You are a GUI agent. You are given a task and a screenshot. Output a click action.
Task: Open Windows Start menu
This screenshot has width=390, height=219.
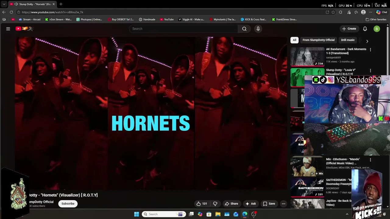coord(136,214)
